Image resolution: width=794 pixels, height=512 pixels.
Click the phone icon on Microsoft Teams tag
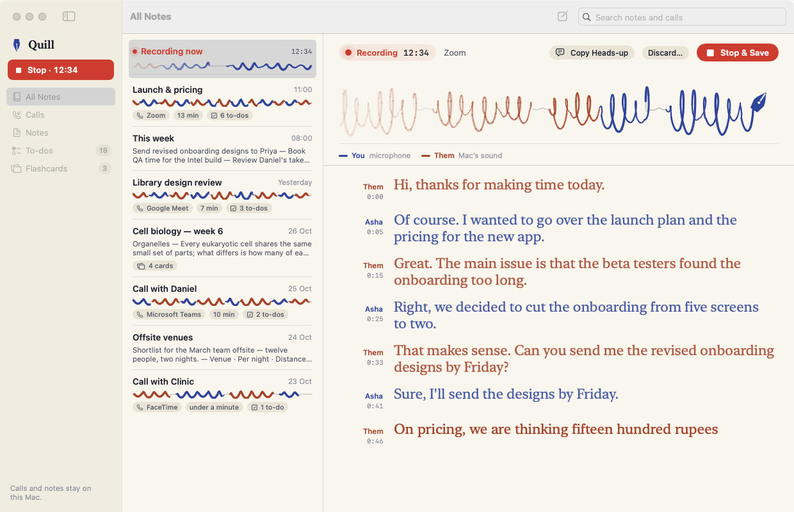[140, 314]
